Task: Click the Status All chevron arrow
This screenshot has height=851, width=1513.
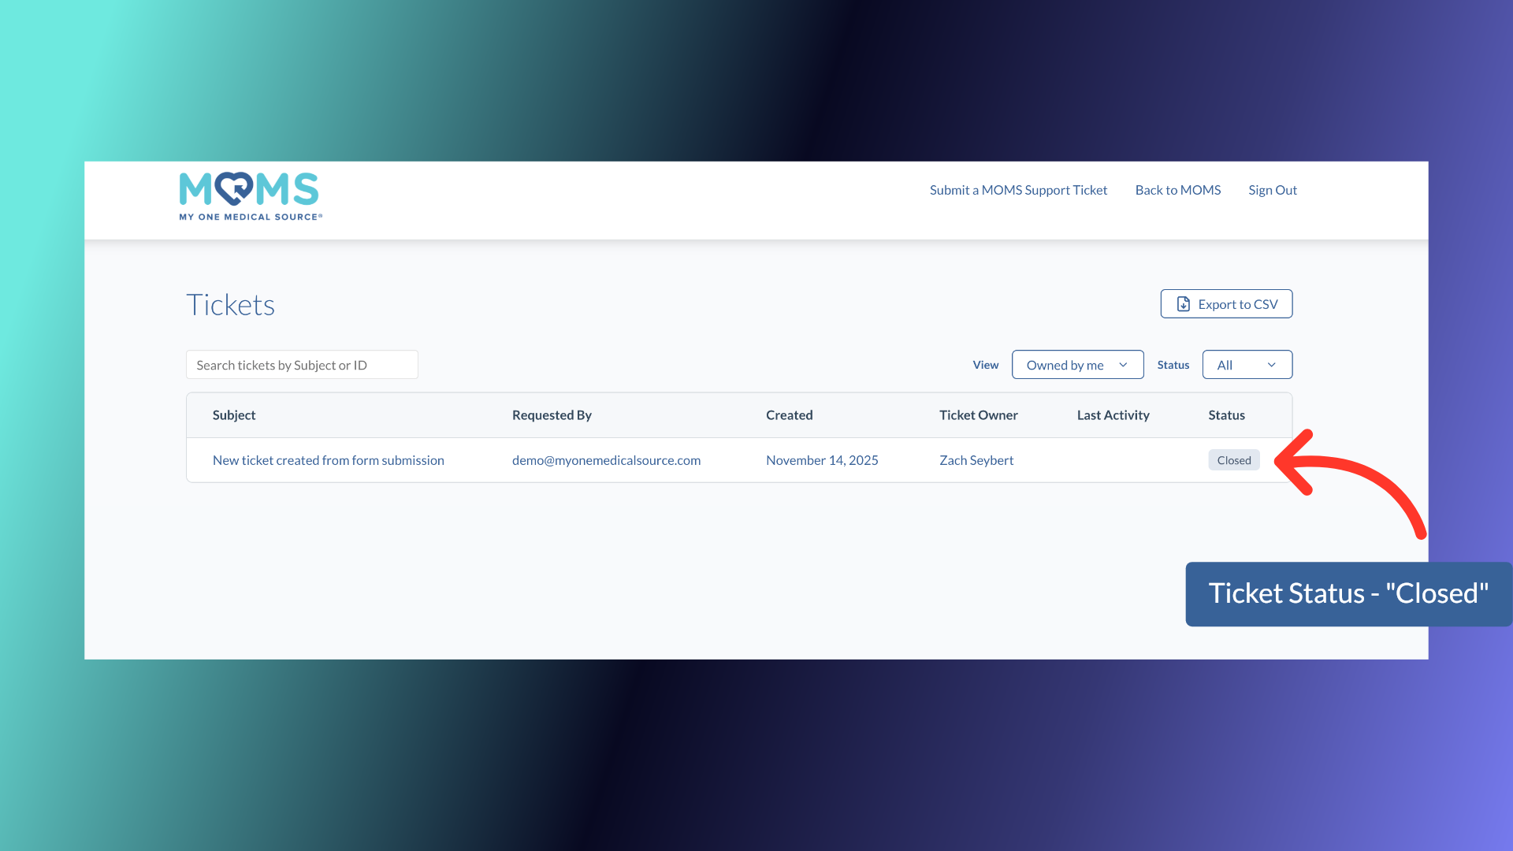Action: point(1271,365)
